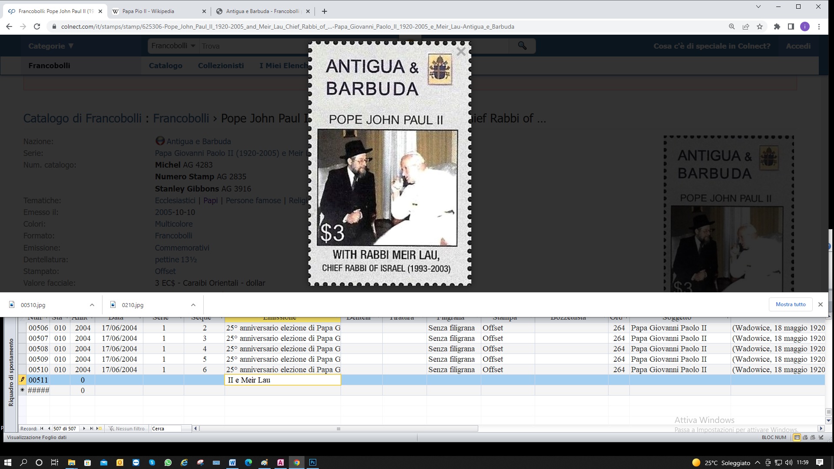Click Mostra tutto downloads button
834x469 pixels.
pyautogui.click(x=791, y=304)
